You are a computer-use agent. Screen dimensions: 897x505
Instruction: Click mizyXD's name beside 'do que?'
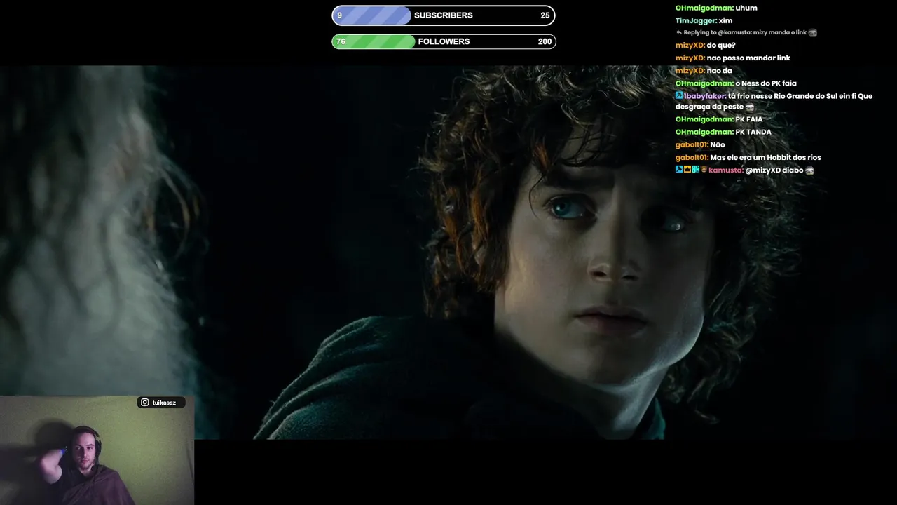click(x=690, y=45)
